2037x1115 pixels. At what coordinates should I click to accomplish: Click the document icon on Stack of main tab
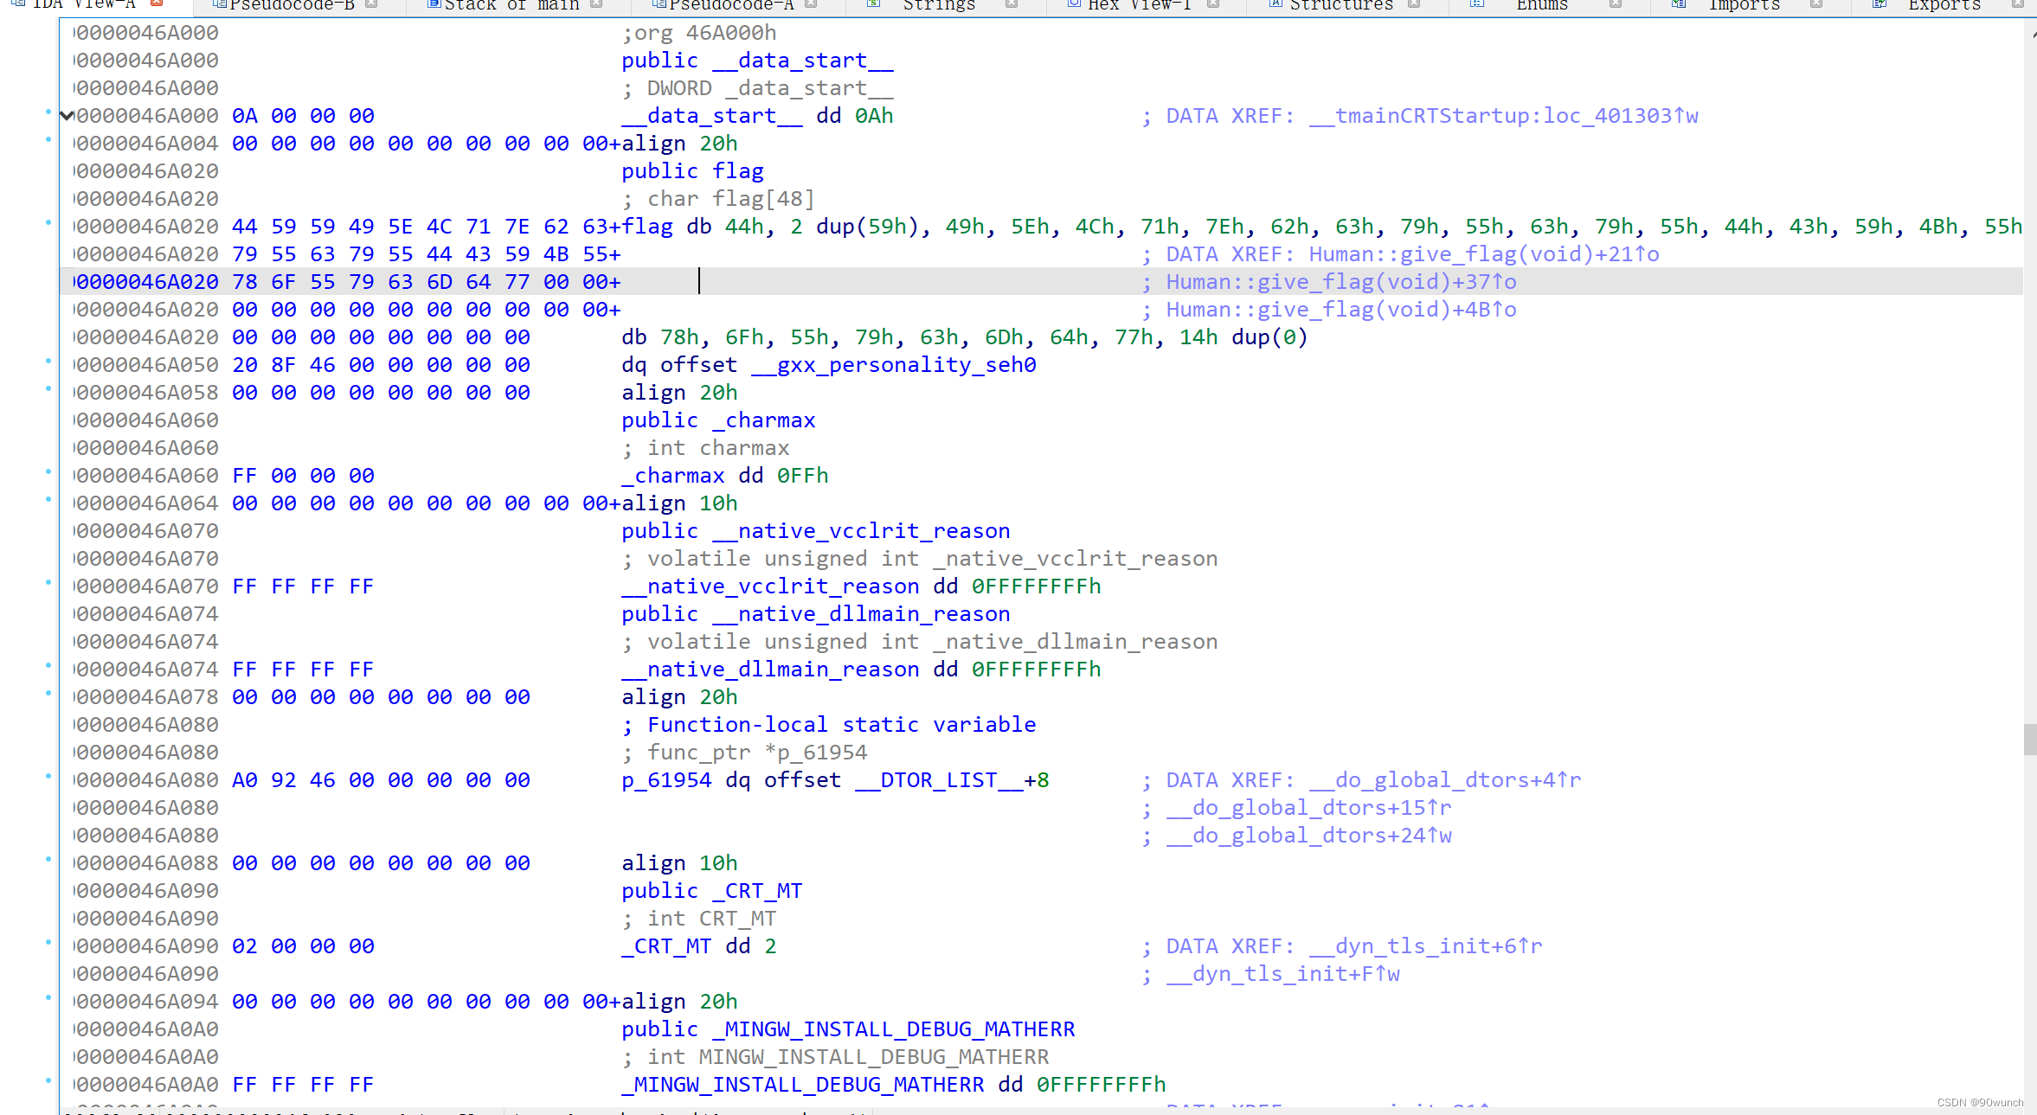click(x=433, y=4)
